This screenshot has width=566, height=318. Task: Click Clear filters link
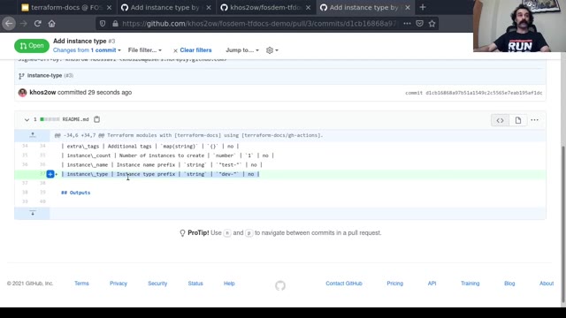coord(193,50)
